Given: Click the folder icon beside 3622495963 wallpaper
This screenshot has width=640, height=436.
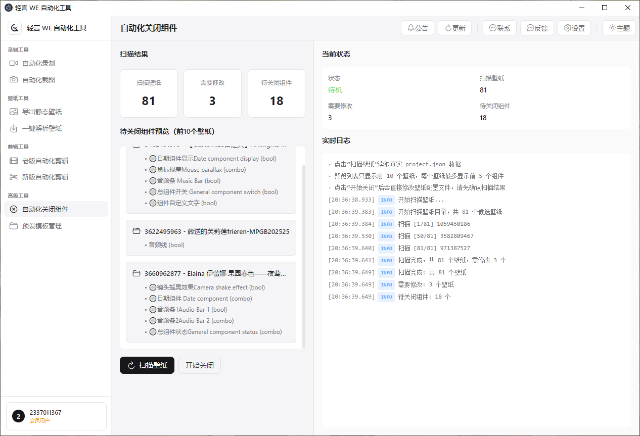Looking at the screenshot, I should pyautogui.click(x=136, y=231).
